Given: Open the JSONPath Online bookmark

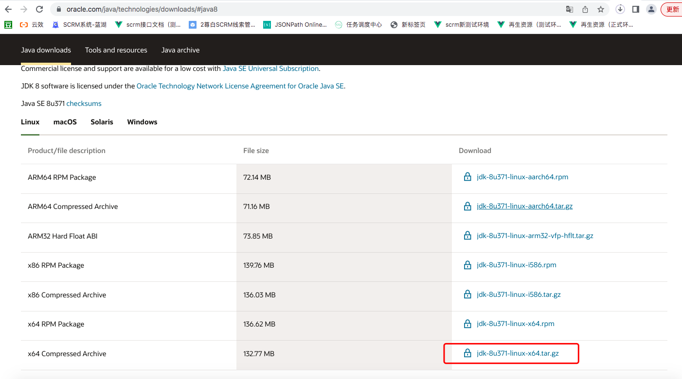Looking at the screenshot, I should coord(295,24).
